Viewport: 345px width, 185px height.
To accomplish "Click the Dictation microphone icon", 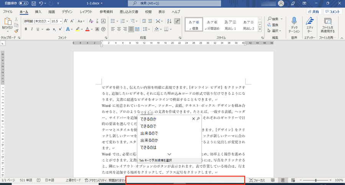I will (x=294, y=21).
